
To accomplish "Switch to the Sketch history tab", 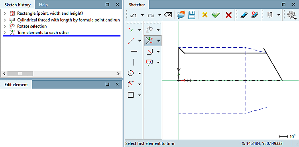I will [18, 5].
